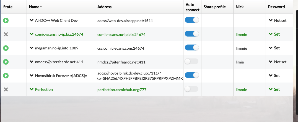The height and width of the screenshot is (122, 298).
Task: Click the X state icon for comic-scans.no-ip.biz
Action: coord(6,34)
